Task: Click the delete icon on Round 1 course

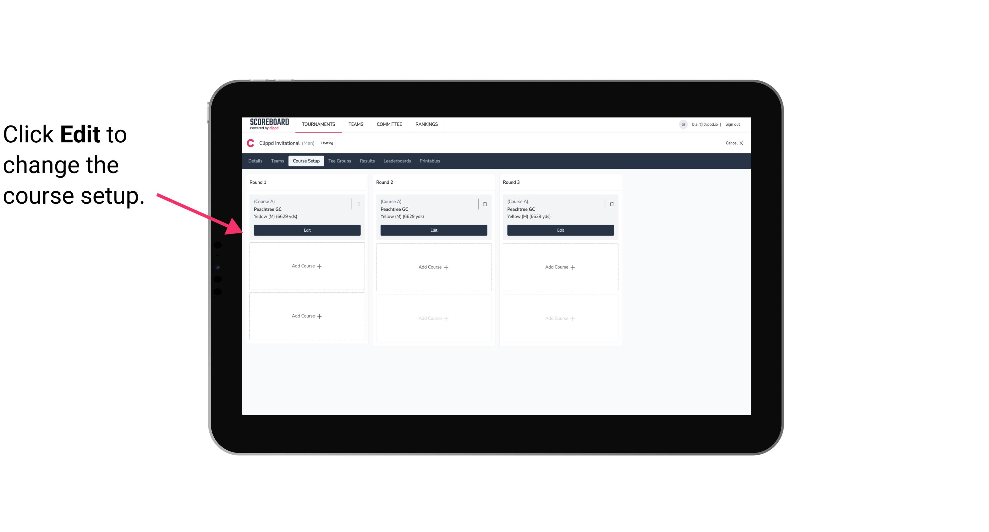Action: (358, 204)
